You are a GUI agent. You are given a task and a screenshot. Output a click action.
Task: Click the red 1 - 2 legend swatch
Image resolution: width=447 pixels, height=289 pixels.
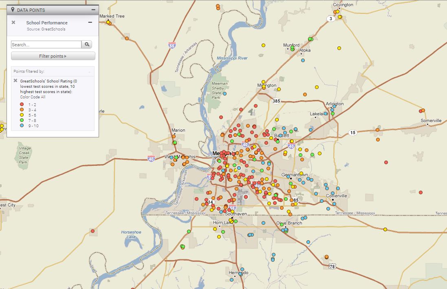click(22, 104)
